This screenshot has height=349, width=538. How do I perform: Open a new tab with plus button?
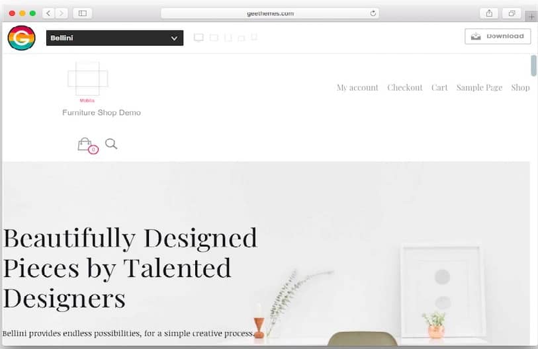531,16
